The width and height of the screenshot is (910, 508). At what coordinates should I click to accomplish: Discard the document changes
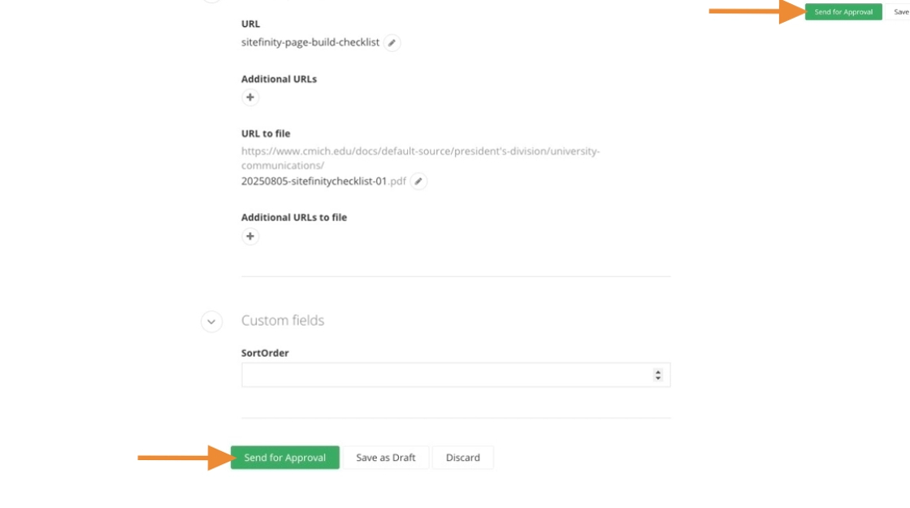(462, 458)
